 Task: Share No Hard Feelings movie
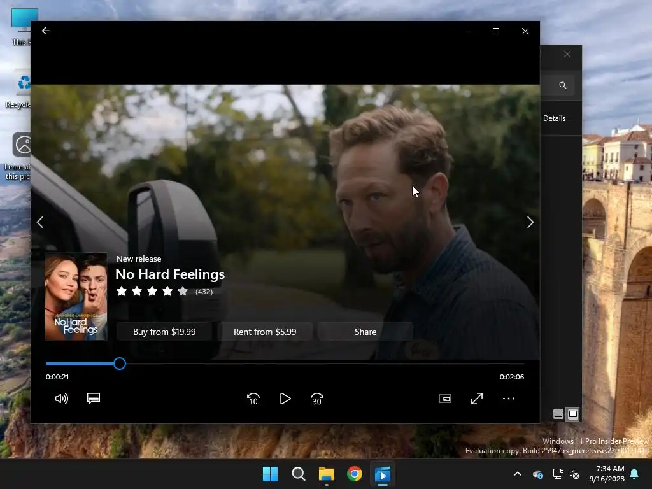pyautogui.click(x=365, y=332)
